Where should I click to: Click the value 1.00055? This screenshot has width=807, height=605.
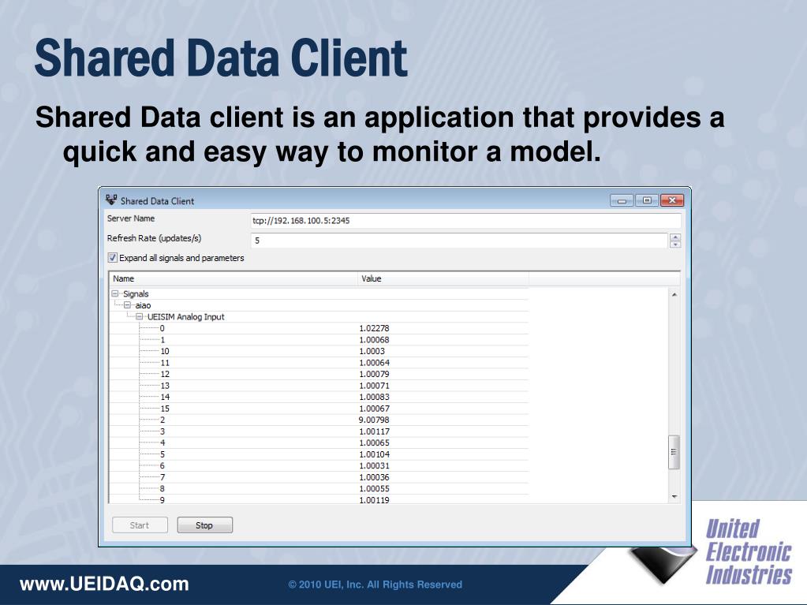[x=374, y=488]
